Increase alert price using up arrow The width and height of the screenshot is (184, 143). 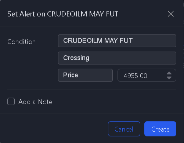(169, 73)
